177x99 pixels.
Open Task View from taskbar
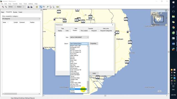point(173,12)
